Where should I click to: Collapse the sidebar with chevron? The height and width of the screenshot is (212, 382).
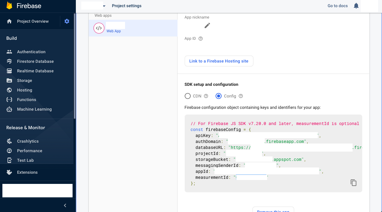[65, 205]
